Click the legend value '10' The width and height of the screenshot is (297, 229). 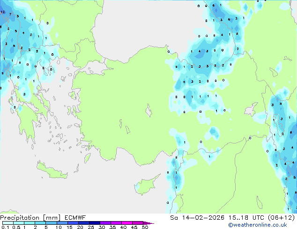[59, 227]
